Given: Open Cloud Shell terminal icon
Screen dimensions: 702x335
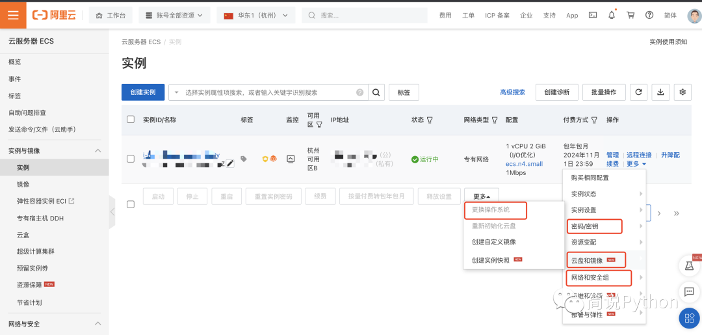Looking at the screenshot, I should 592,15.
